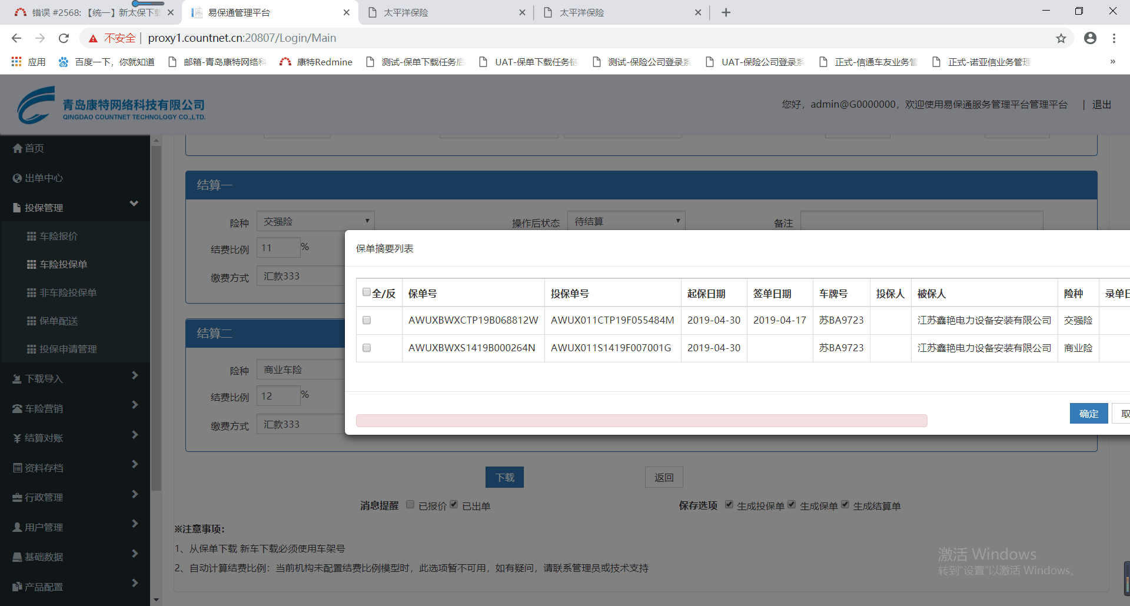Image resolution: width=1130 pixels, height=606 pixels.
Task: Click the phone icon for 车险营销
Action: [17, 409]
